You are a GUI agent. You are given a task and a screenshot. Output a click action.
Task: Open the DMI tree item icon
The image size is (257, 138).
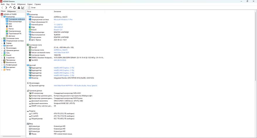7,24
